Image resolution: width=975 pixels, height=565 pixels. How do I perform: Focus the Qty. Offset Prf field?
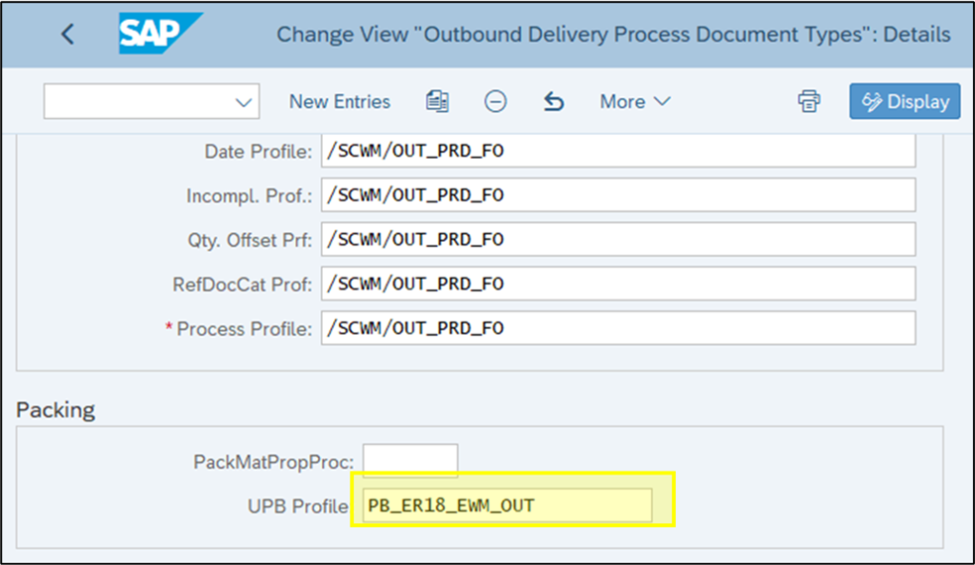[618, 239]
